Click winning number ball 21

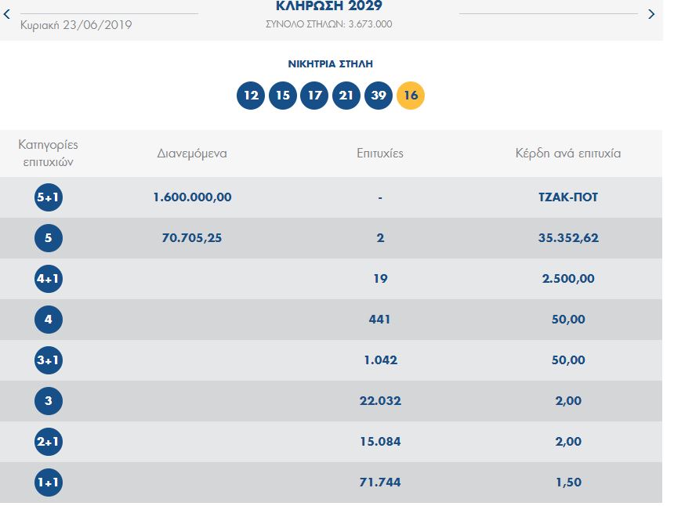[346, 96]
